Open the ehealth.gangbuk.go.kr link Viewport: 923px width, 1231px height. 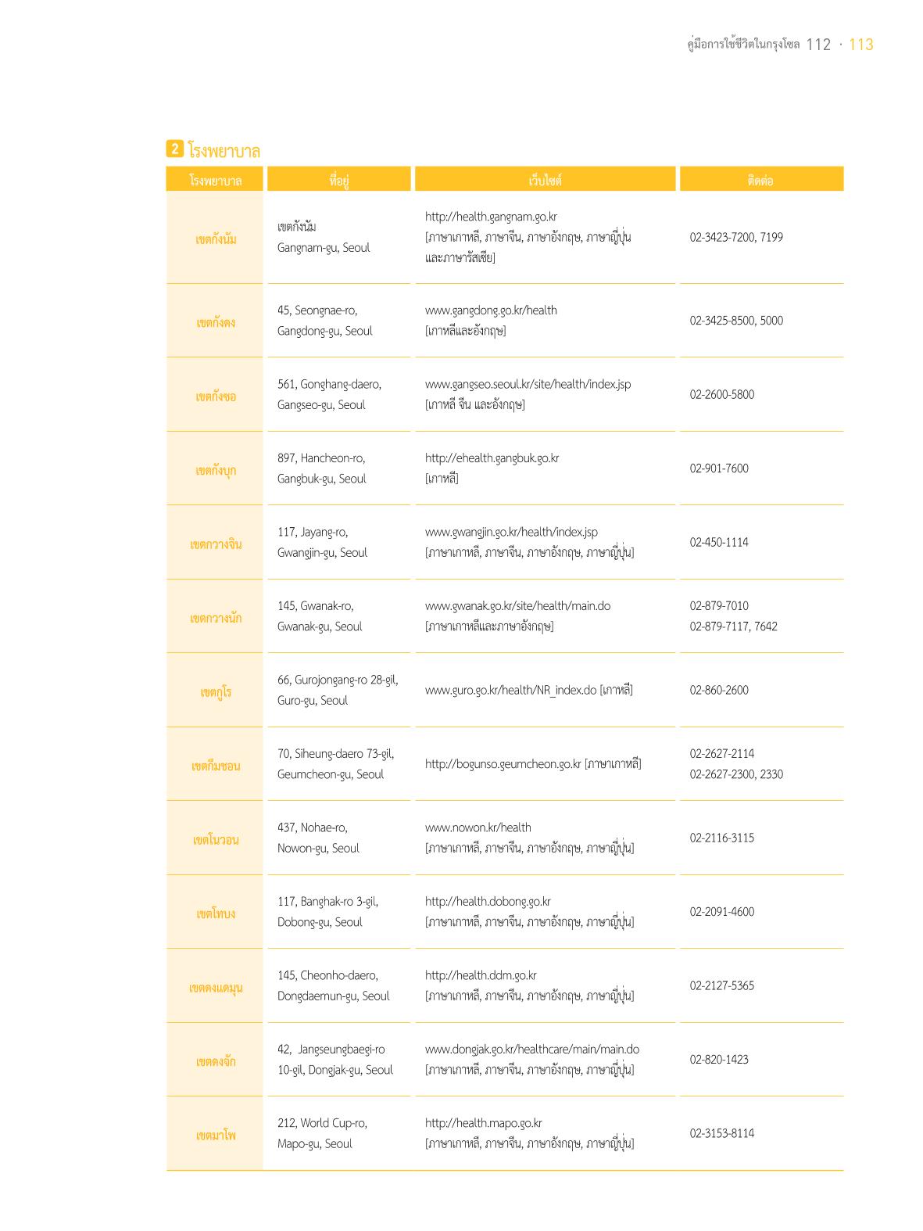[x=492, y=458]
